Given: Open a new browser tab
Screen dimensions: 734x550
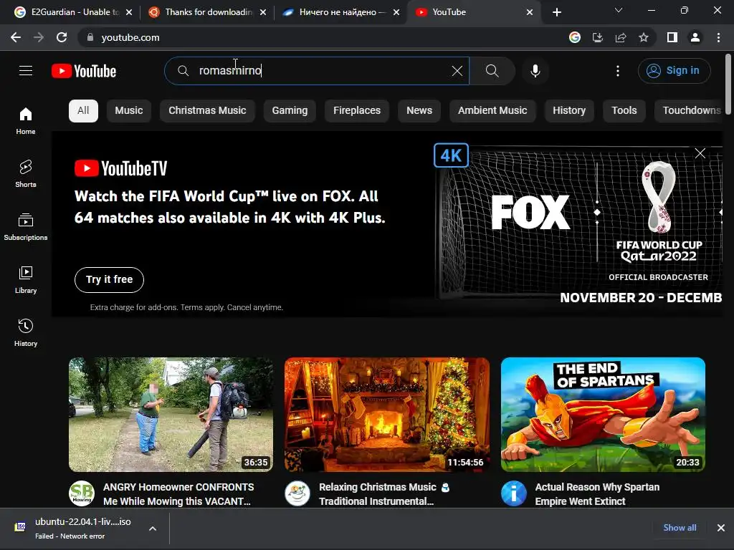Looking at the screenshot, I should tap(556, 12).
